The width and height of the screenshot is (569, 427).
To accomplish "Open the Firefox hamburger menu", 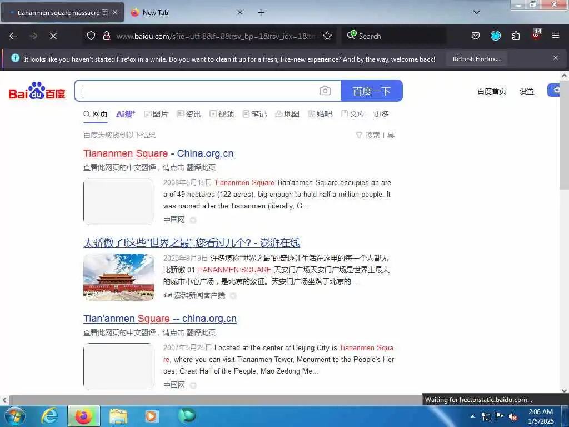I will pyautogui.click(x=556, y=36).
